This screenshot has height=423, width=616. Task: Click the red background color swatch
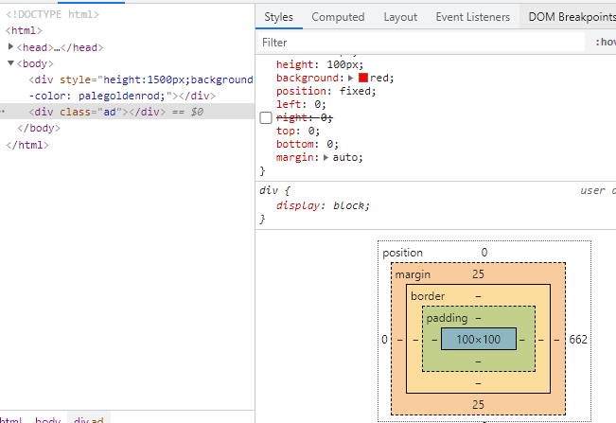[363, 78]
